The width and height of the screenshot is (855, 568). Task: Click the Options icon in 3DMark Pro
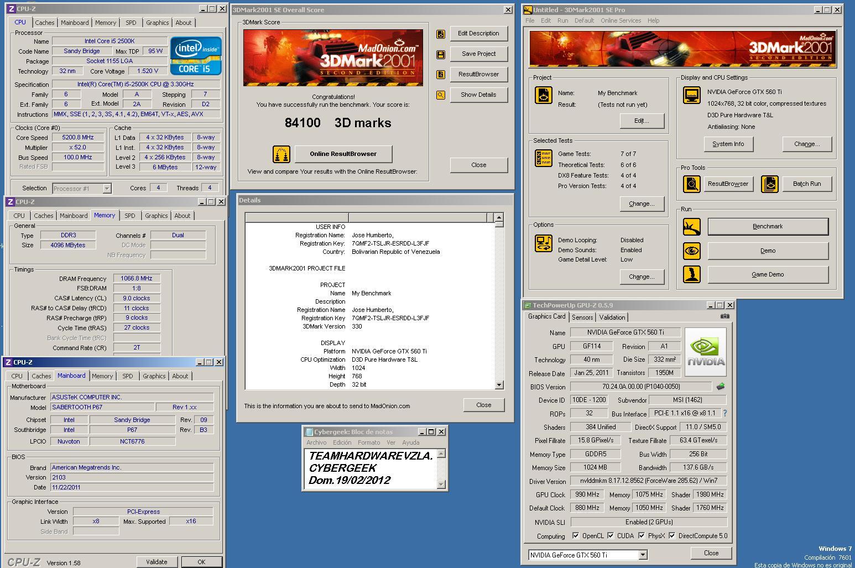(x=543, y=243)
